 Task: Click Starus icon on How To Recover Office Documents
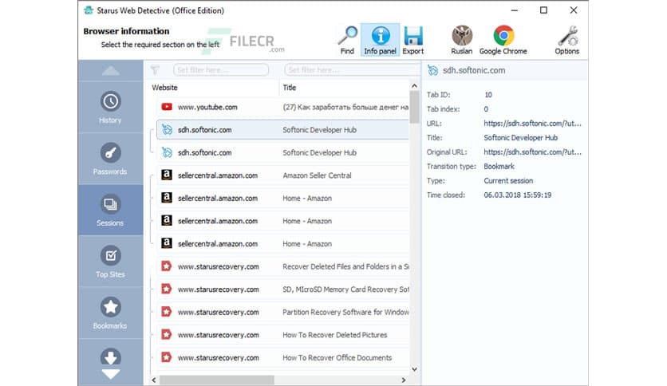click(166, 357)
